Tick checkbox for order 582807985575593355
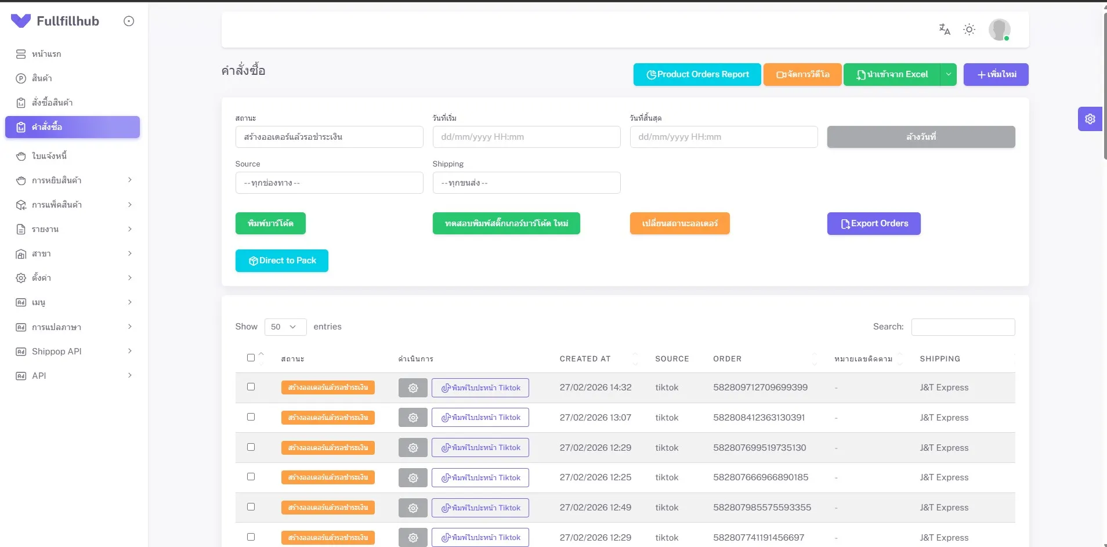 tap(251, 507)
